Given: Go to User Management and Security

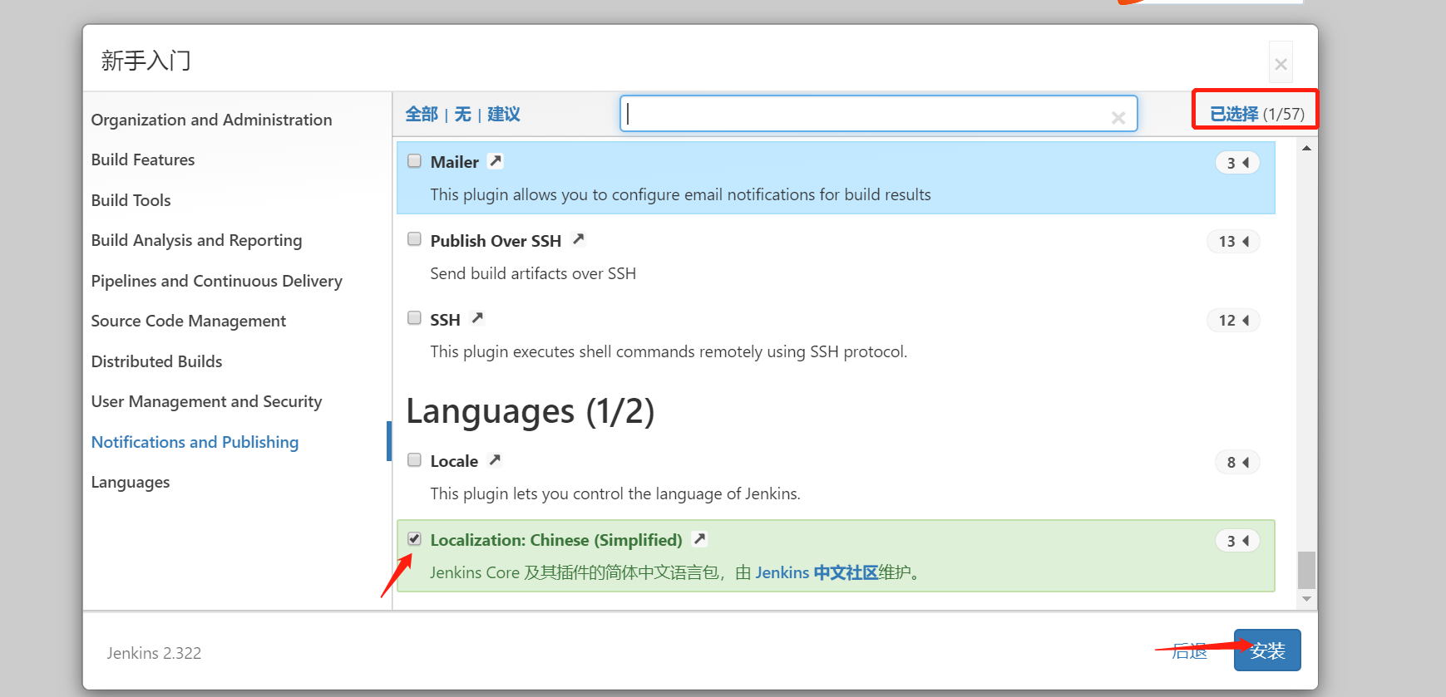Looking at the screenshot, I should click(x=206, y=401).
